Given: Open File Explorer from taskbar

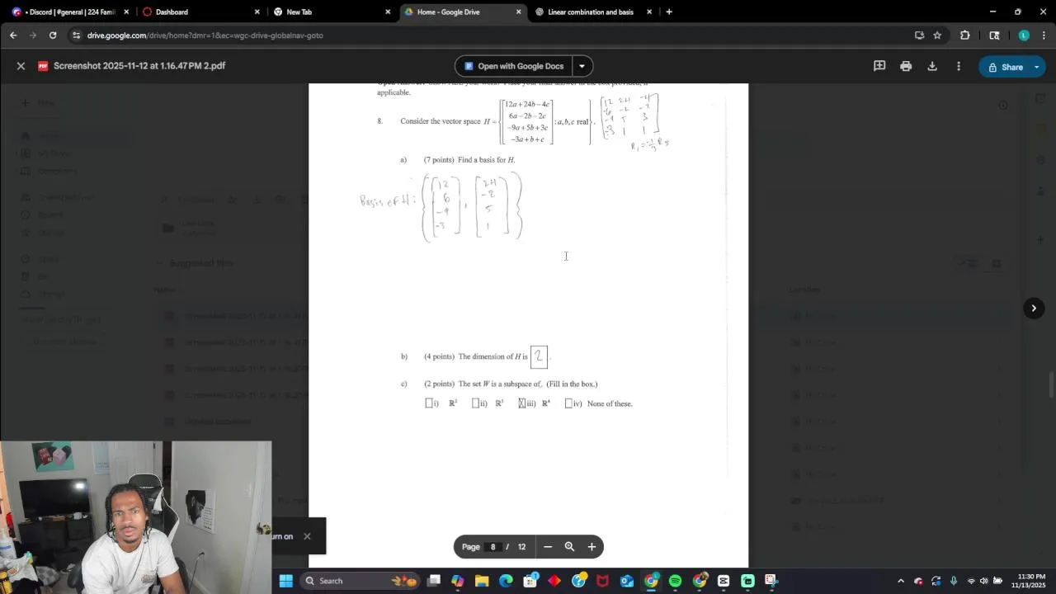Looking at the screenshot, I should tap(482, 581).
